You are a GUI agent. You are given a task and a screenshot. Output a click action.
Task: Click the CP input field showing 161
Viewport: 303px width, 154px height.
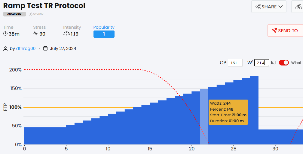[x=235, y=63]
